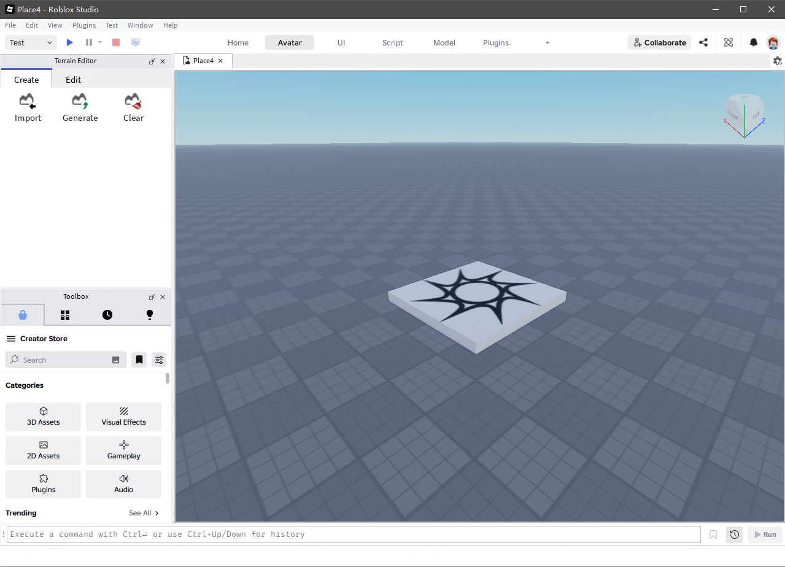Open the pause options dropdown arrow
This screenshot has height=567, width=785.
click(100, 42)
